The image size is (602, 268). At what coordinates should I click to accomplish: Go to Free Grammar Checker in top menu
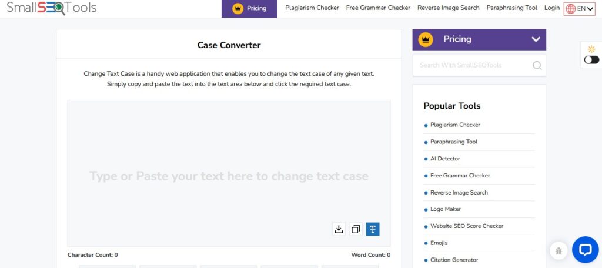click(378, 8)
